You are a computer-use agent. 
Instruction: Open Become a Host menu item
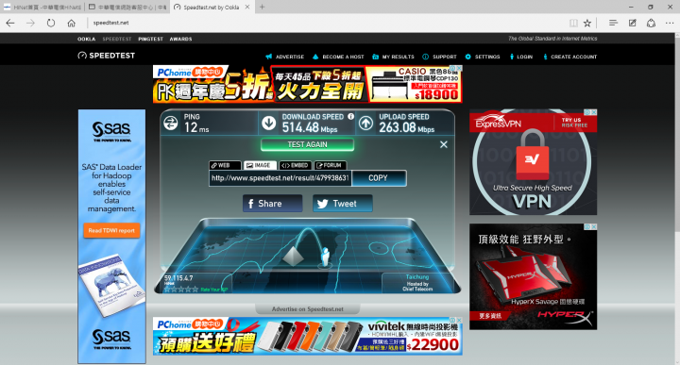coord(338,57)
